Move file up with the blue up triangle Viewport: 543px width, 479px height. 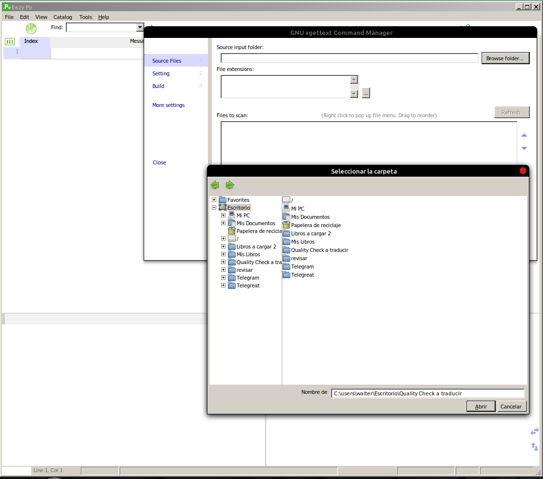pyautogui.click(x=524, y=135)
